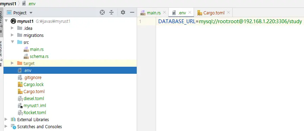
Task: Click line number 1 in gutter
Action: [x=140, y=21]
